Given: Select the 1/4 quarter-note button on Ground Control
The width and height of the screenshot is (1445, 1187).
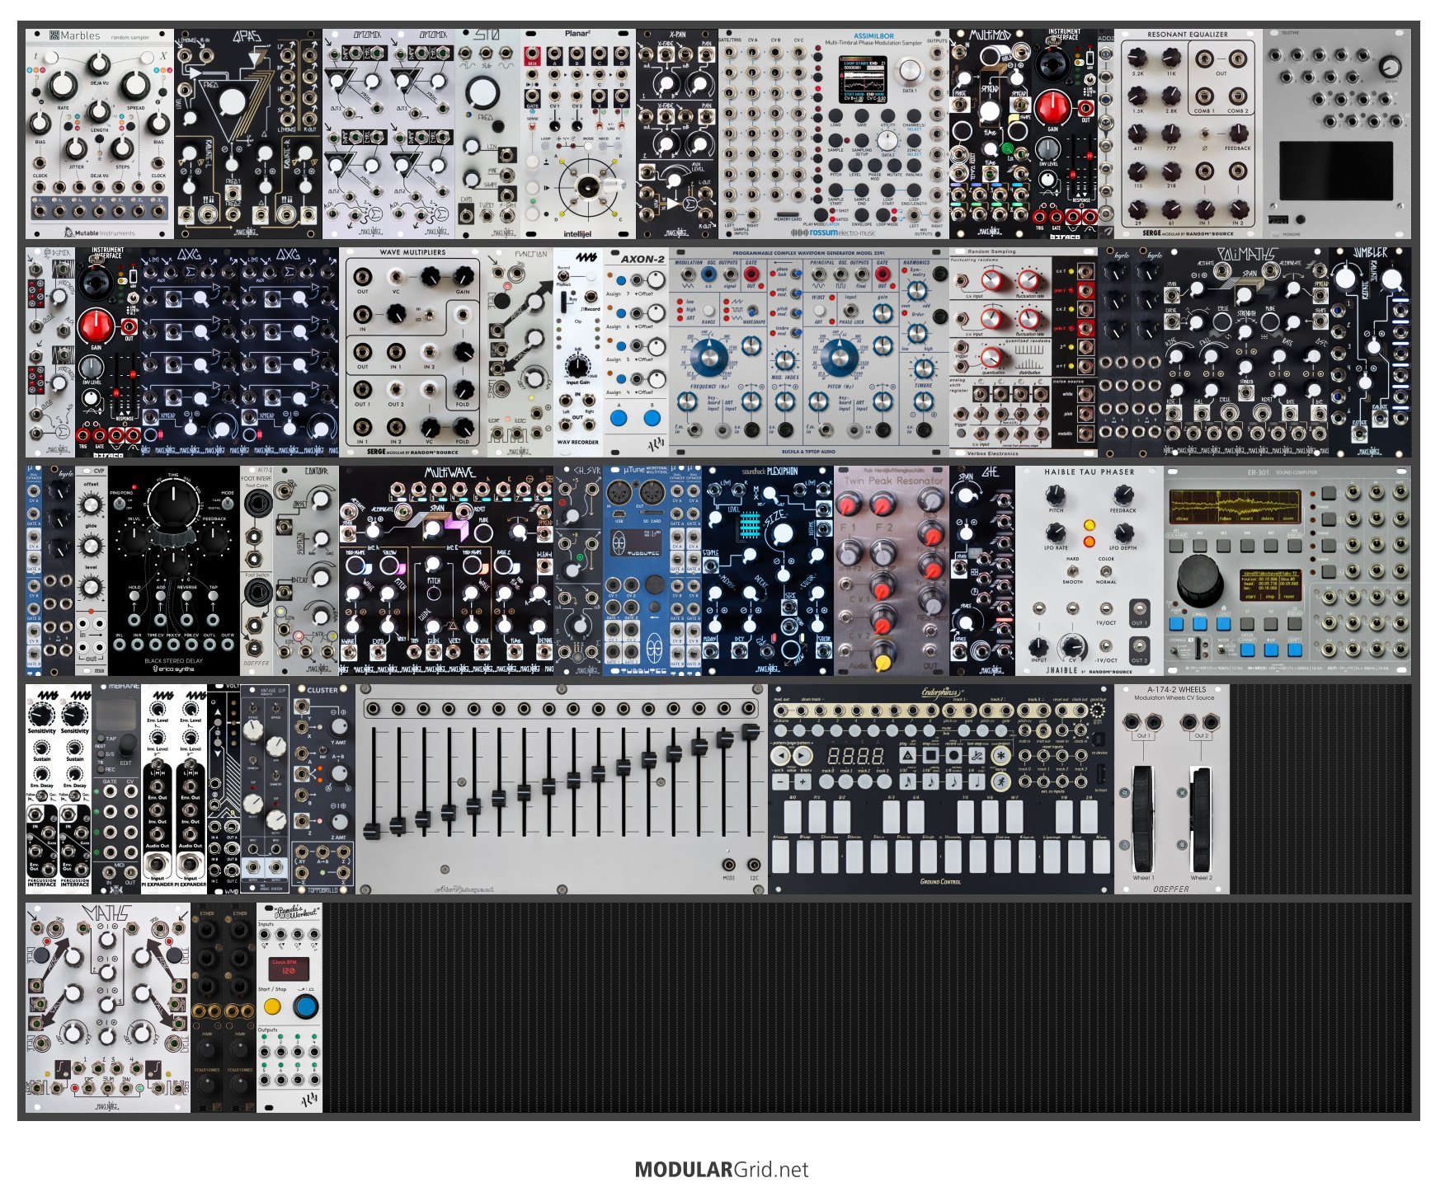Looking at the screenshot, I should pos(977,780).
